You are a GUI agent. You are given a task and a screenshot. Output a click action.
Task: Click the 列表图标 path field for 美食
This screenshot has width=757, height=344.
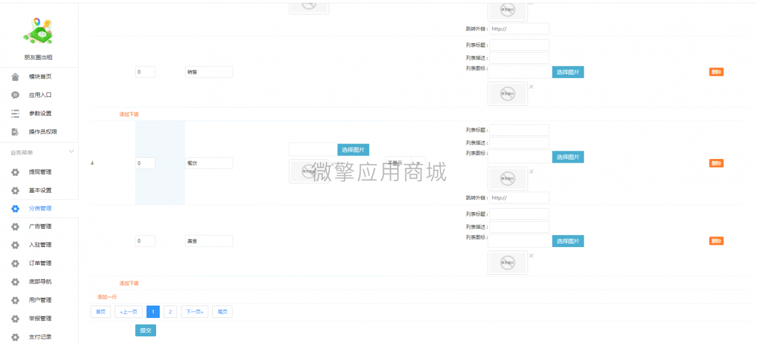(520, 241)
